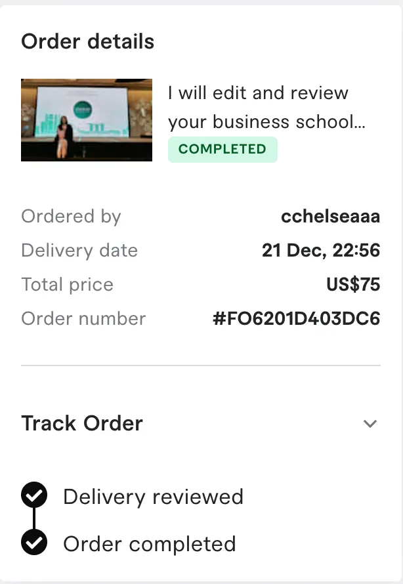Click delivery date value 21 Dec, 22:56

[321, 251]
